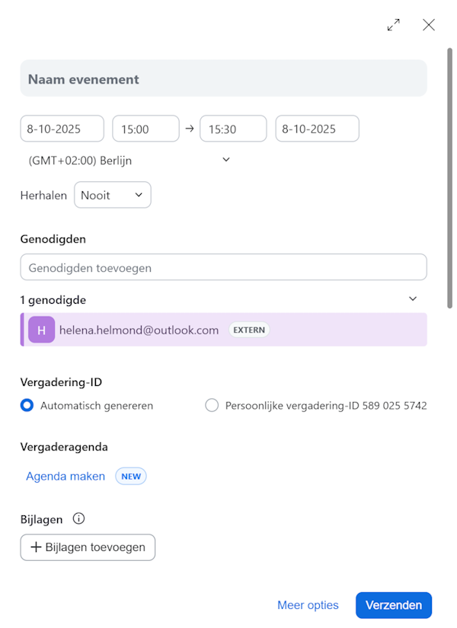Viewport: 457px width, 628px height.
Task: Close the event scheduling dialog
Action: point(429,25)
